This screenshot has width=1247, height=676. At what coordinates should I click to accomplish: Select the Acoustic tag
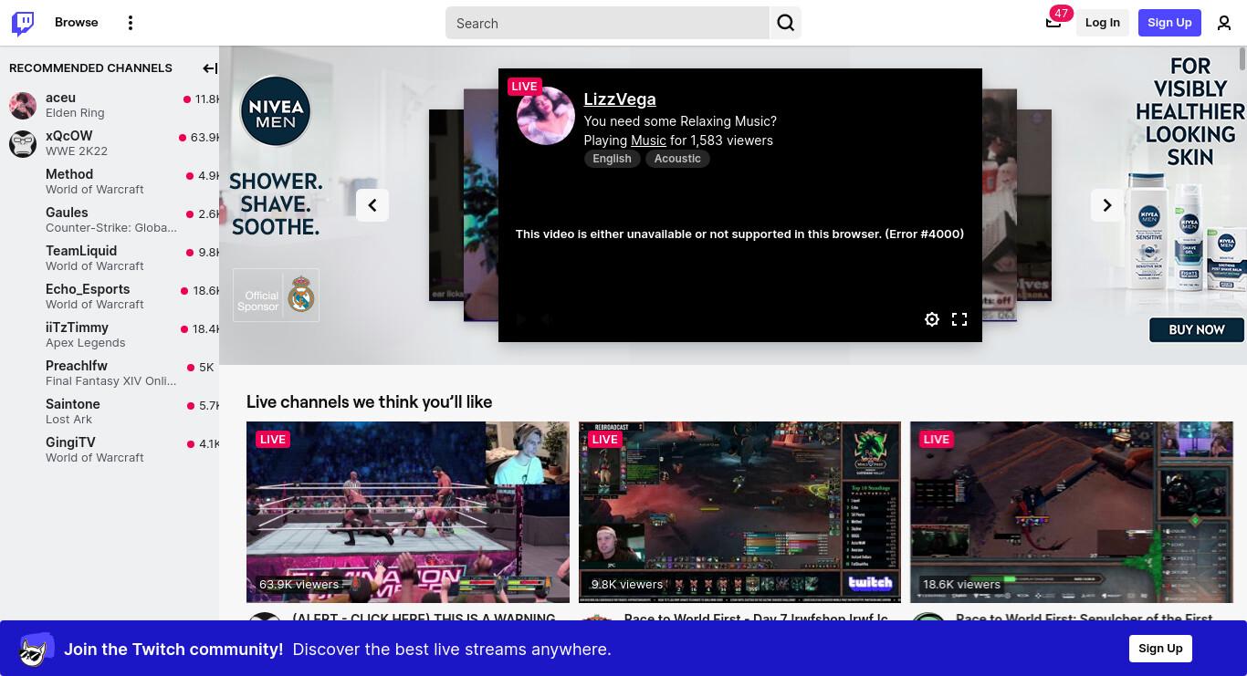677,159
